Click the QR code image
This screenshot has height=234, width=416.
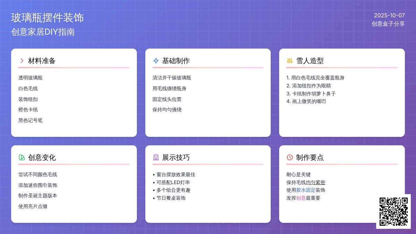(393, 211)
